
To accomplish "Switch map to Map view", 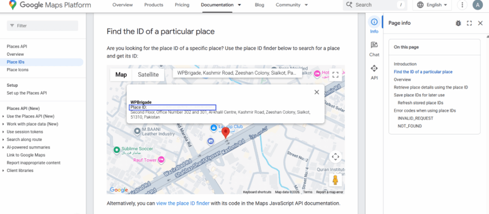I will [x=121, y=75].
